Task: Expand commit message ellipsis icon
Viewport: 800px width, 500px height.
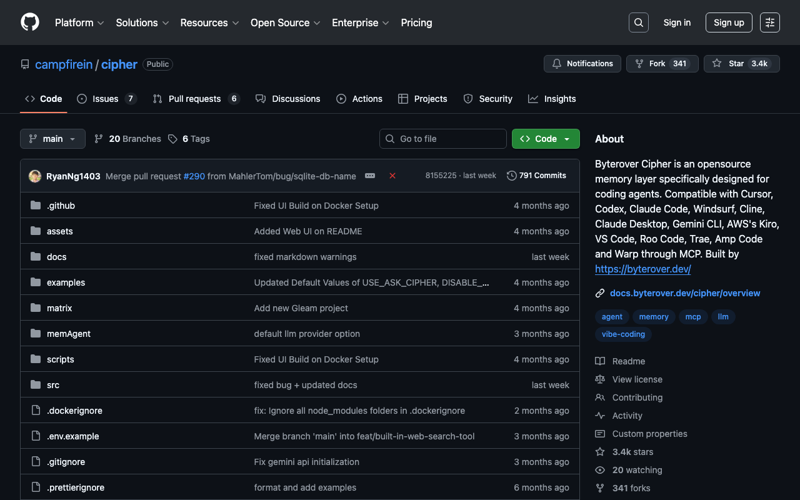Action: [x=370, y=176]
